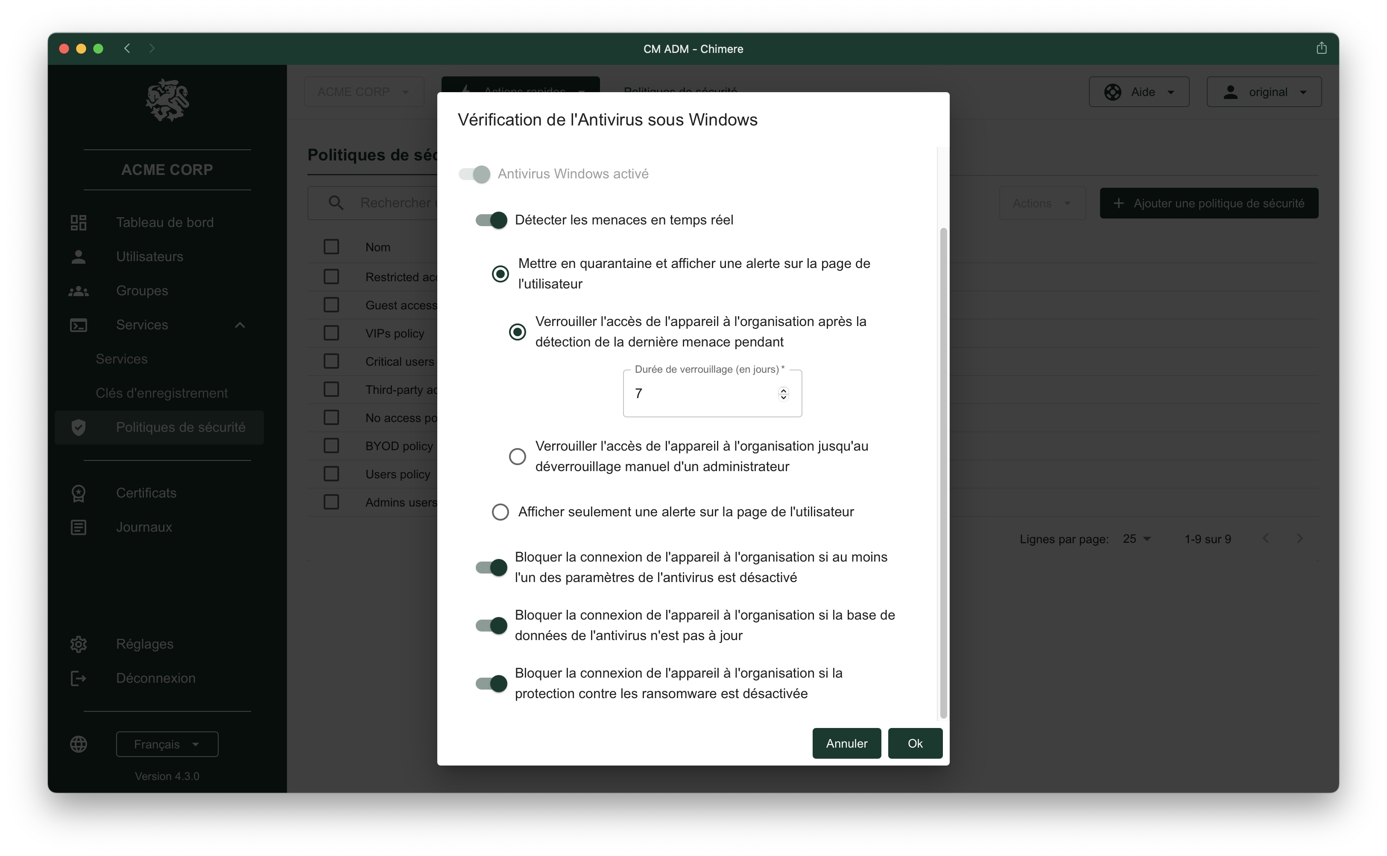The width and height of the screenshot is (1387, 856).
Task: Adjust lock duration stepper arrows
Action: [x=784, y=393]
